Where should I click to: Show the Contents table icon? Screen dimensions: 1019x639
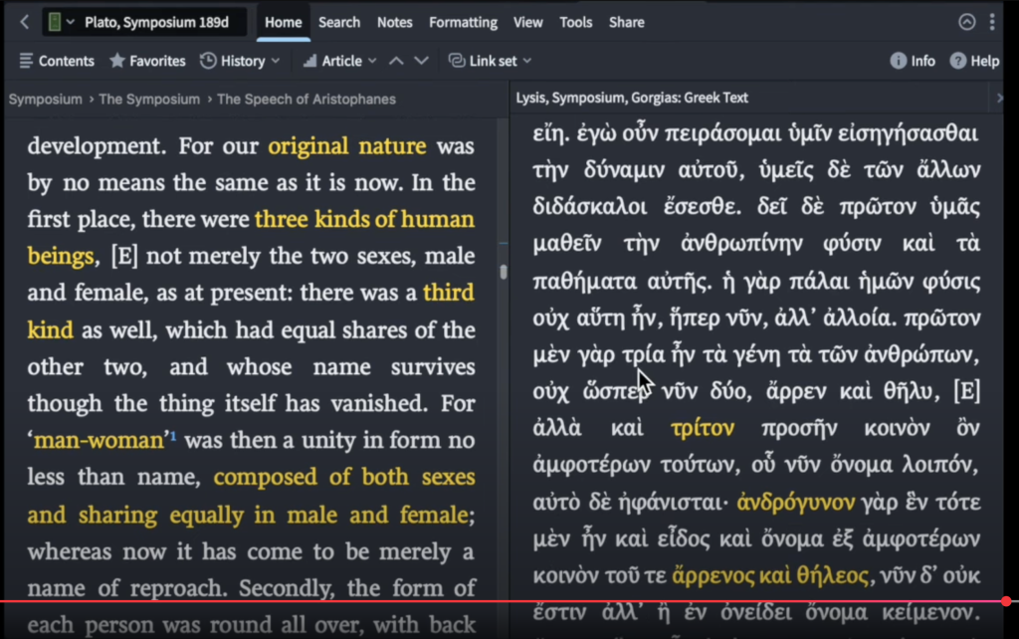(56, 61)
